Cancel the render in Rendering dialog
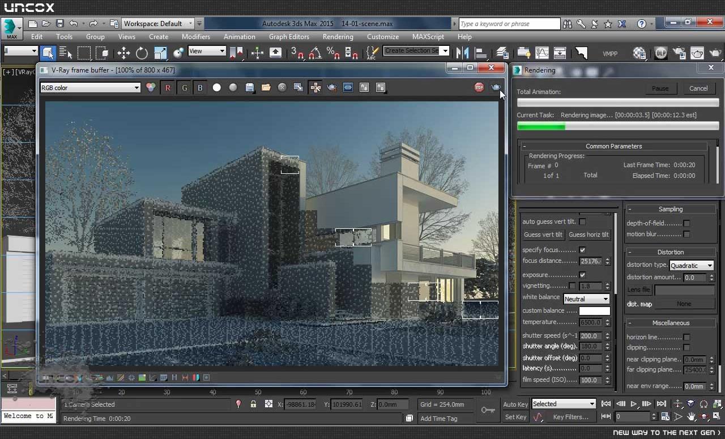This screenshot has width=725, height=439. [698, 88]
